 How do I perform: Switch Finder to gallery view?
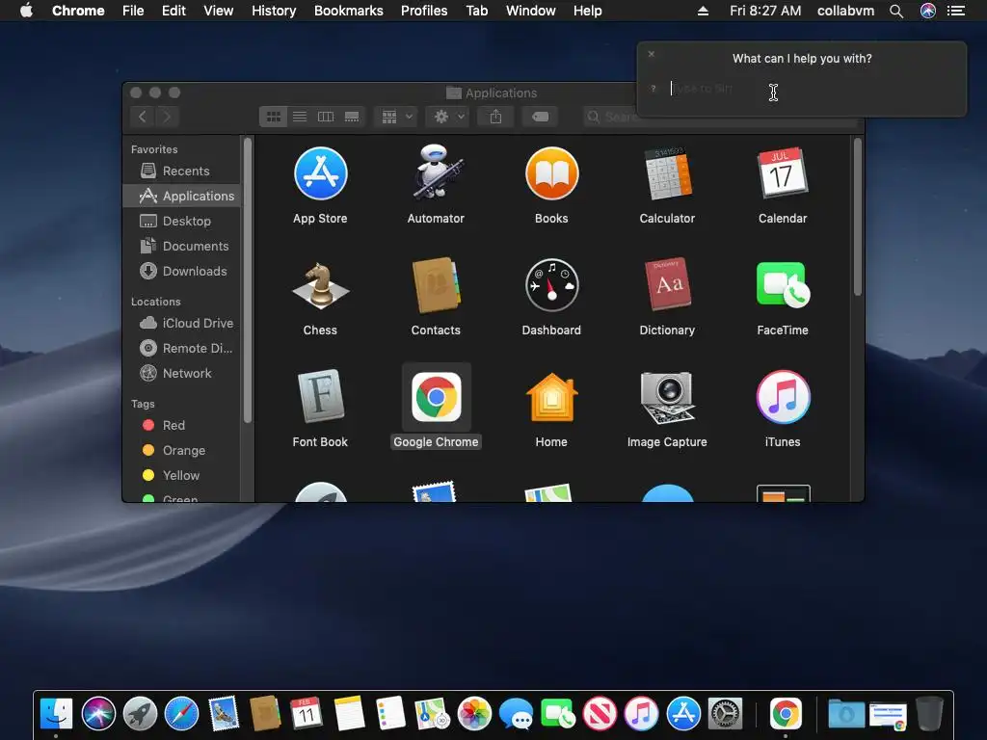[x=352, y=117]
